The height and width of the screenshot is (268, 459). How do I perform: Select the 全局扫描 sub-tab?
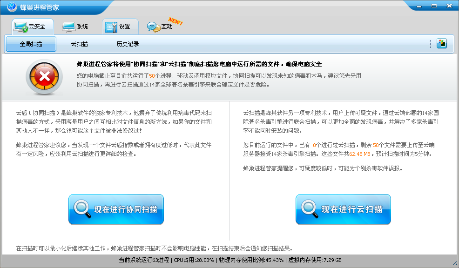(31, 44)
